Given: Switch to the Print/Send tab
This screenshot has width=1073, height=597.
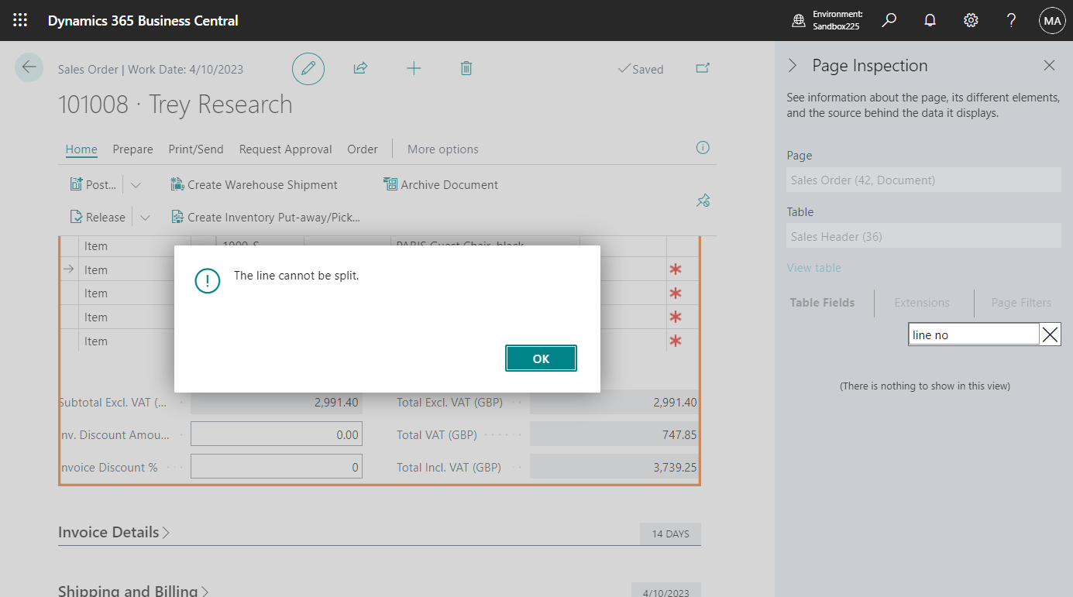Looking at the screenshot, I should coord(195,149).
